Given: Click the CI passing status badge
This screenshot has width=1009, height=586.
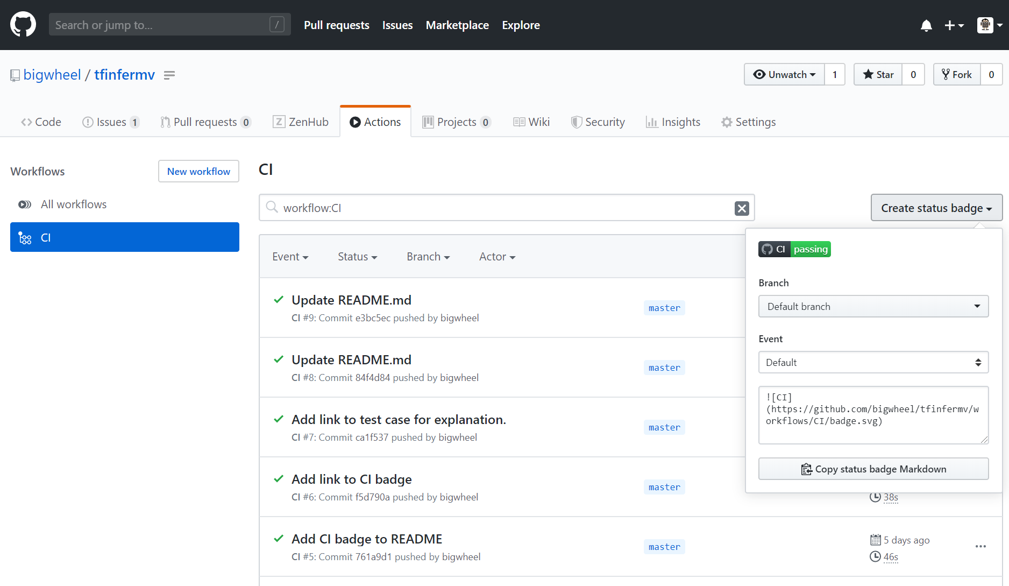Looking at the screenshot, I should coord(794,249).
